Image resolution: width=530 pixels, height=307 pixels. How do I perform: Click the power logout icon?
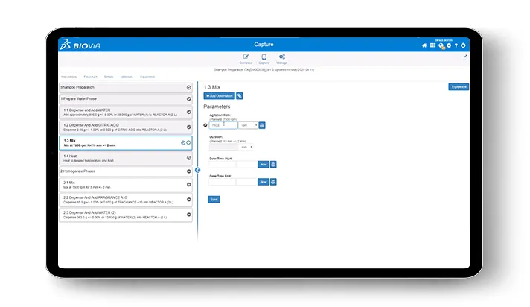pyautogui.click(x=463, y=45)
